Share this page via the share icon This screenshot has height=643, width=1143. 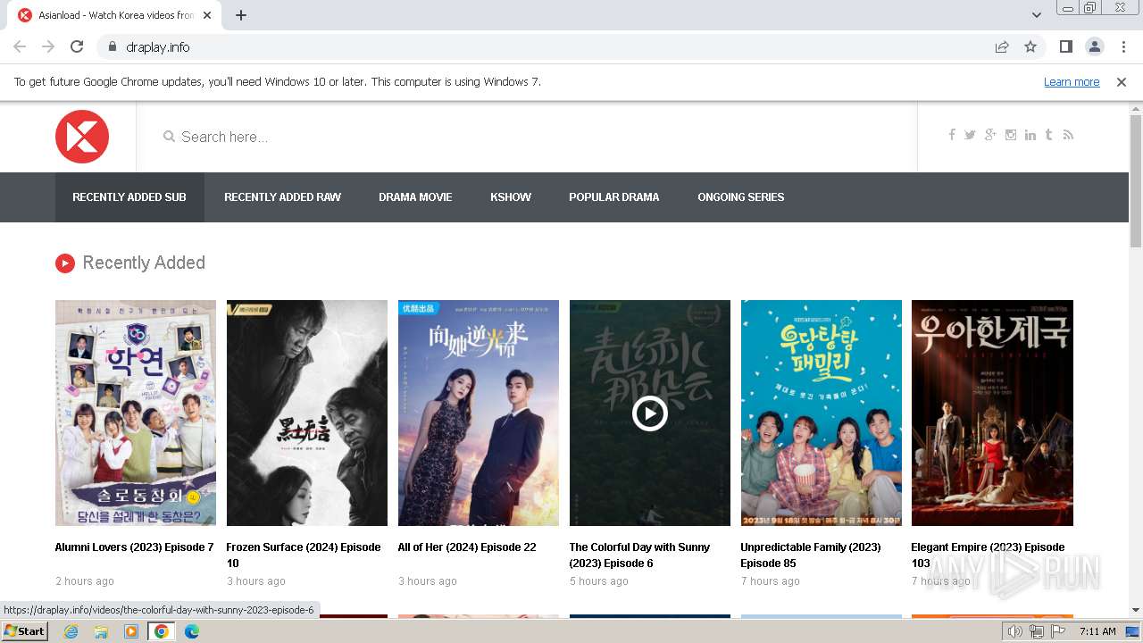[1002, 46]
